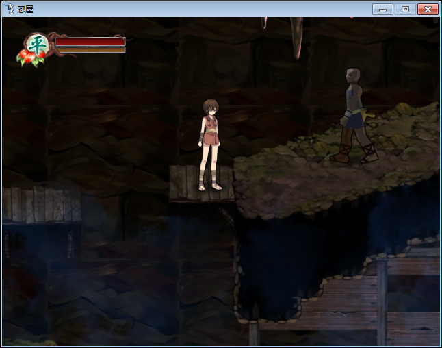Image resolution: width=442 pixels, height=348 pixels.
Task: Maximize the 忍屋 game window
Action: click(405, 10)
